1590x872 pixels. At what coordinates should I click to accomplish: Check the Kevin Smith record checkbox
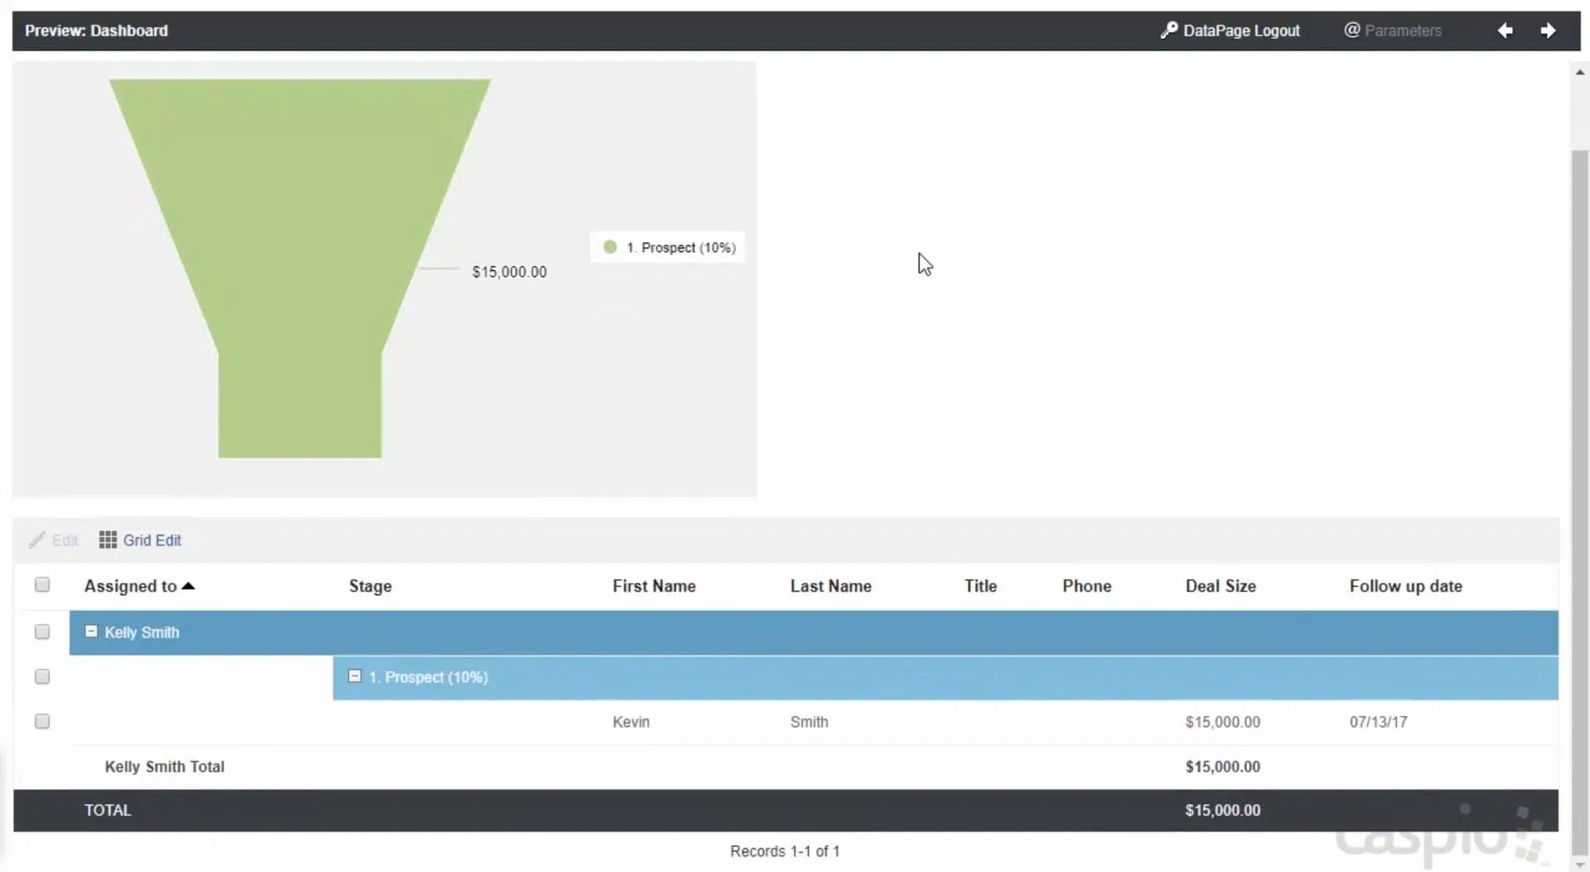(42, 722)
